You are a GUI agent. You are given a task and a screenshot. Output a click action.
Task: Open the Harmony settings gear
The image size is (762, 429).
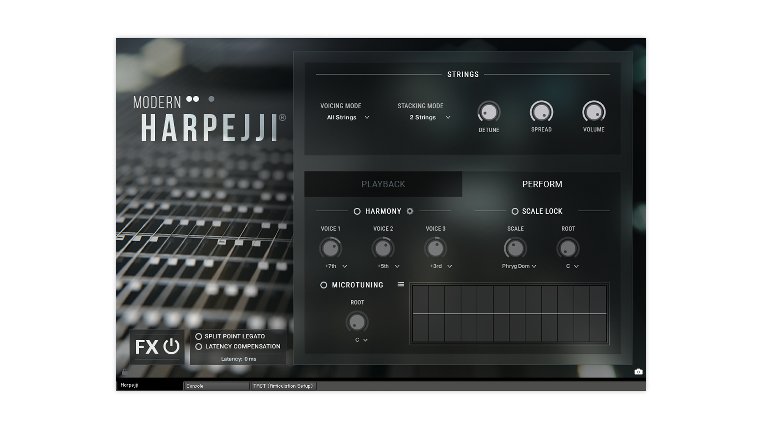point(410,211)
